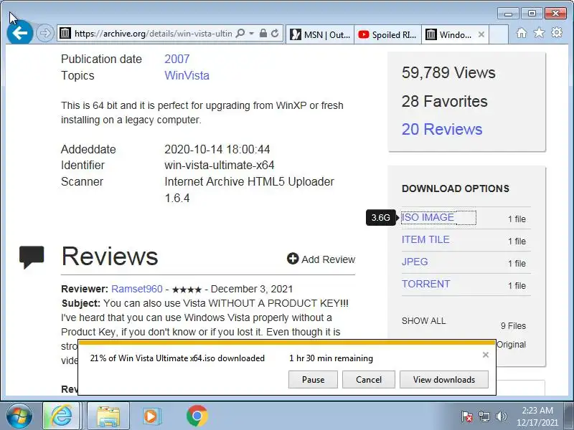Open the 20 Reviews link
This screenshot has height=430, width=574.
(442, 129)
